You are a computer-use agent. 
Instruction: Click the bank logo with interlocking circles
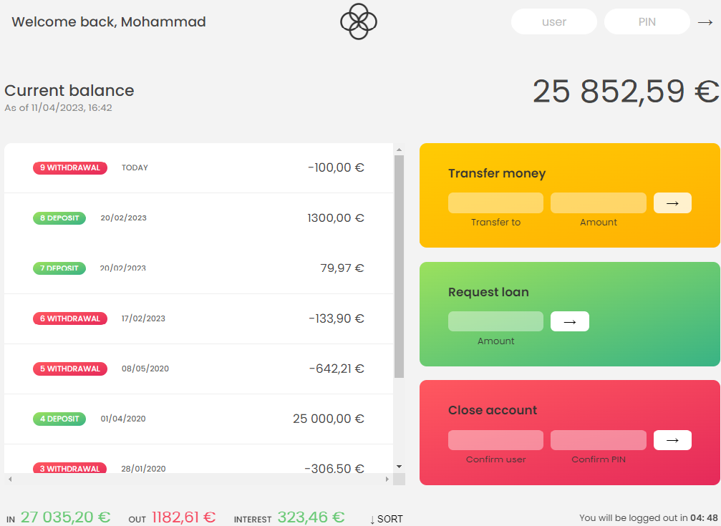coord(359,21)
